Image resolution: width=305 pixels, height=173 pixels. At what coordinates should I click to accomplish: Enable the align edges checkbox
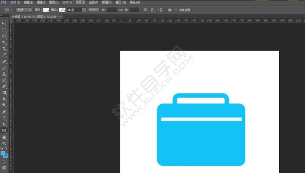click(x=176, y=10)
